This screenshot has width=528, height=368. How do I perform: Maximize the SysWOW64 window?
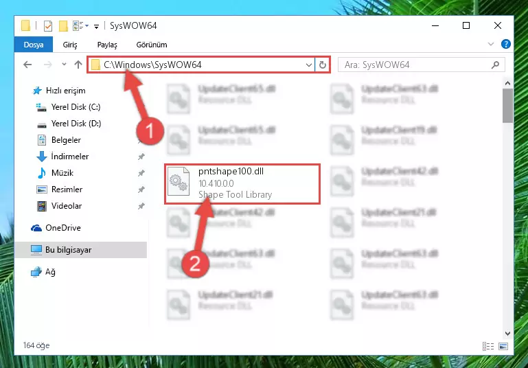coord(466,25)
